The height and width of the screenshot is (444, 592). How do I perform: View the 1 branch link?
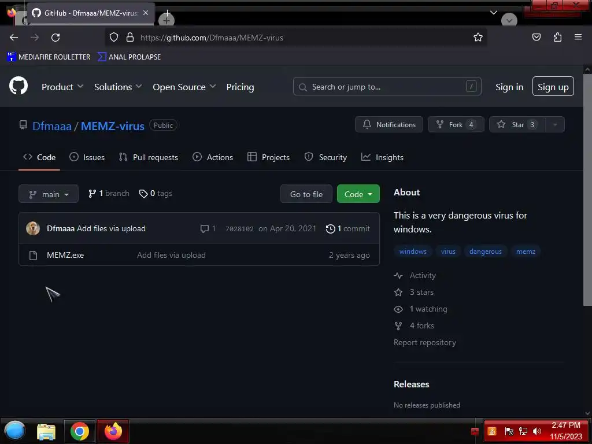coord(109,194)
